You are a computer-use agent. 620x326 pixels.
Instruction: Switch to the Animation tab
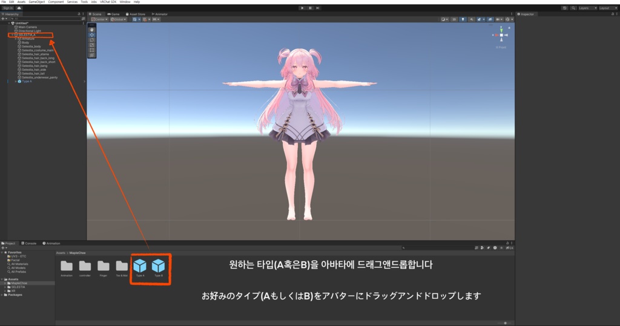click(x=51, y=243)
